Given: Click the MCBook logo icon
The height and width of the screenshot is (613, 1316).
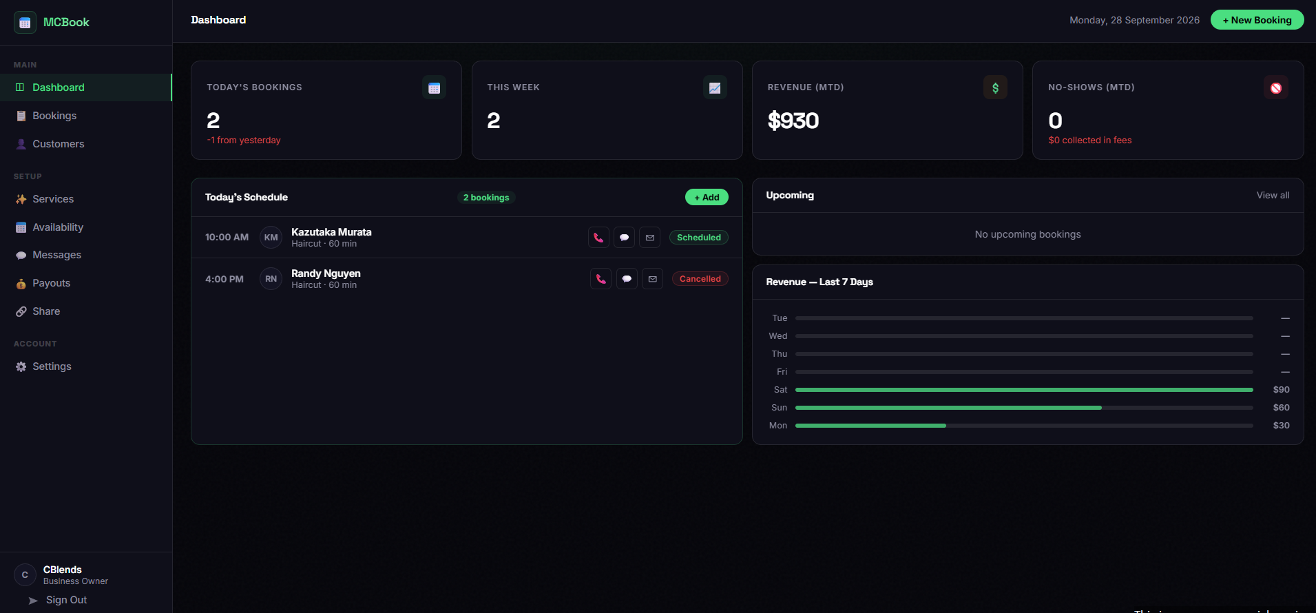Looking at the screenshot, I should pos(25,22).
